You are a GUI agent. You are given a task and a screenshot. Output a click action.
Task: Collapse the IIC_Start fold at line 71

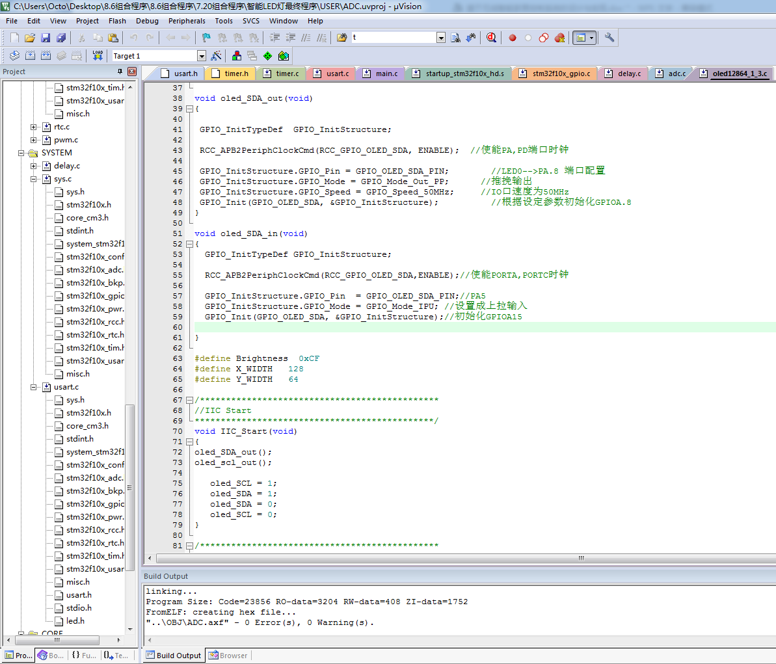(x=190, y=442)
